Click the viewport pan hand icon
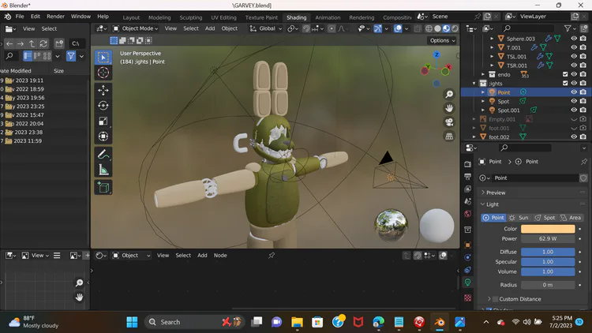592x333 pixels. 449,108
